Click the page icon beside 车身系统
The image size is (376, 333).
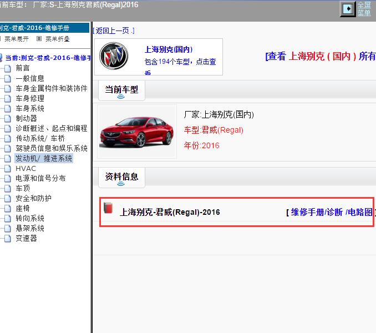point(7,108)
